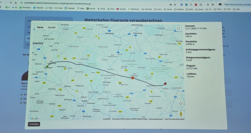Toggle fullscreen view of the map
The height and width of the screenshot is (133, 251).
(178, 29)
